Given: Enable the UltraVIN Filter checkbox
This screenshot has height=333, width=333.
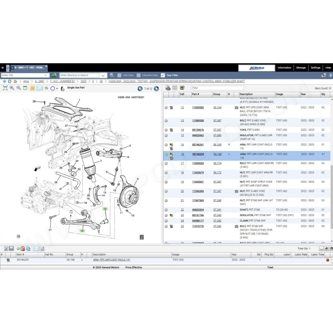Looking at the screenshot, I should [x=138, y=75].
